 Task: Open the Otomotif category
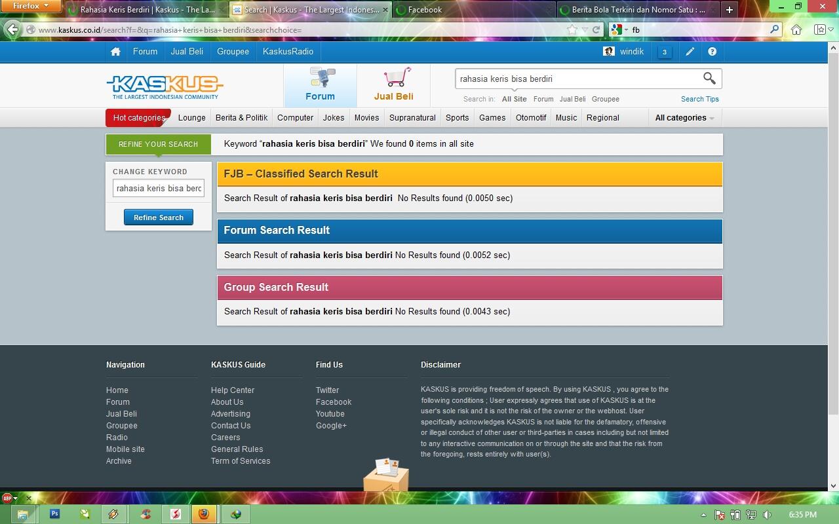(531, 118)
